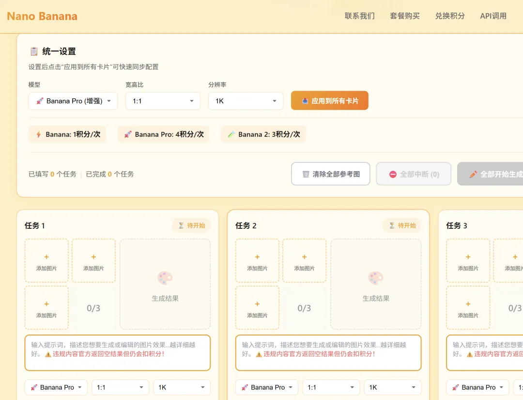Add third reference image in 任务 2
Viewport: 523px width, 400px height.
257,307
